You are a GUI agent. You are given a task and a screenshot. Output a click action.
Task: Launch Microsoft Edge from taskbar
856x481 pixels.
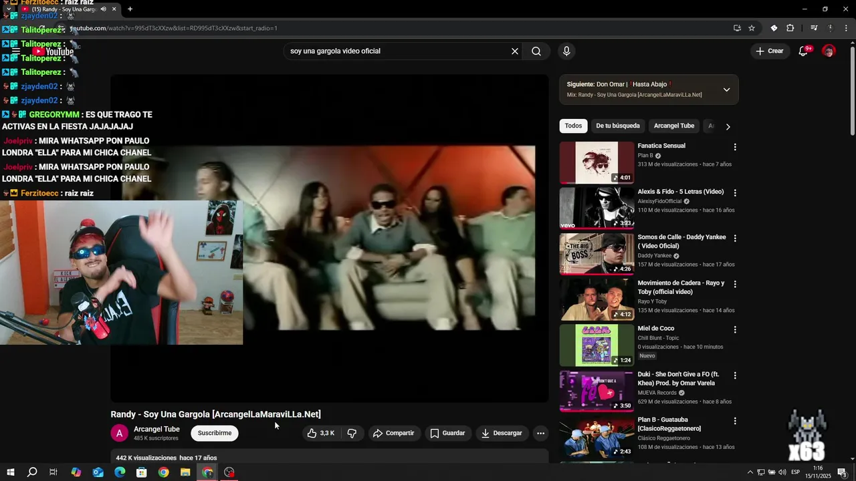[x=120, y=472]
